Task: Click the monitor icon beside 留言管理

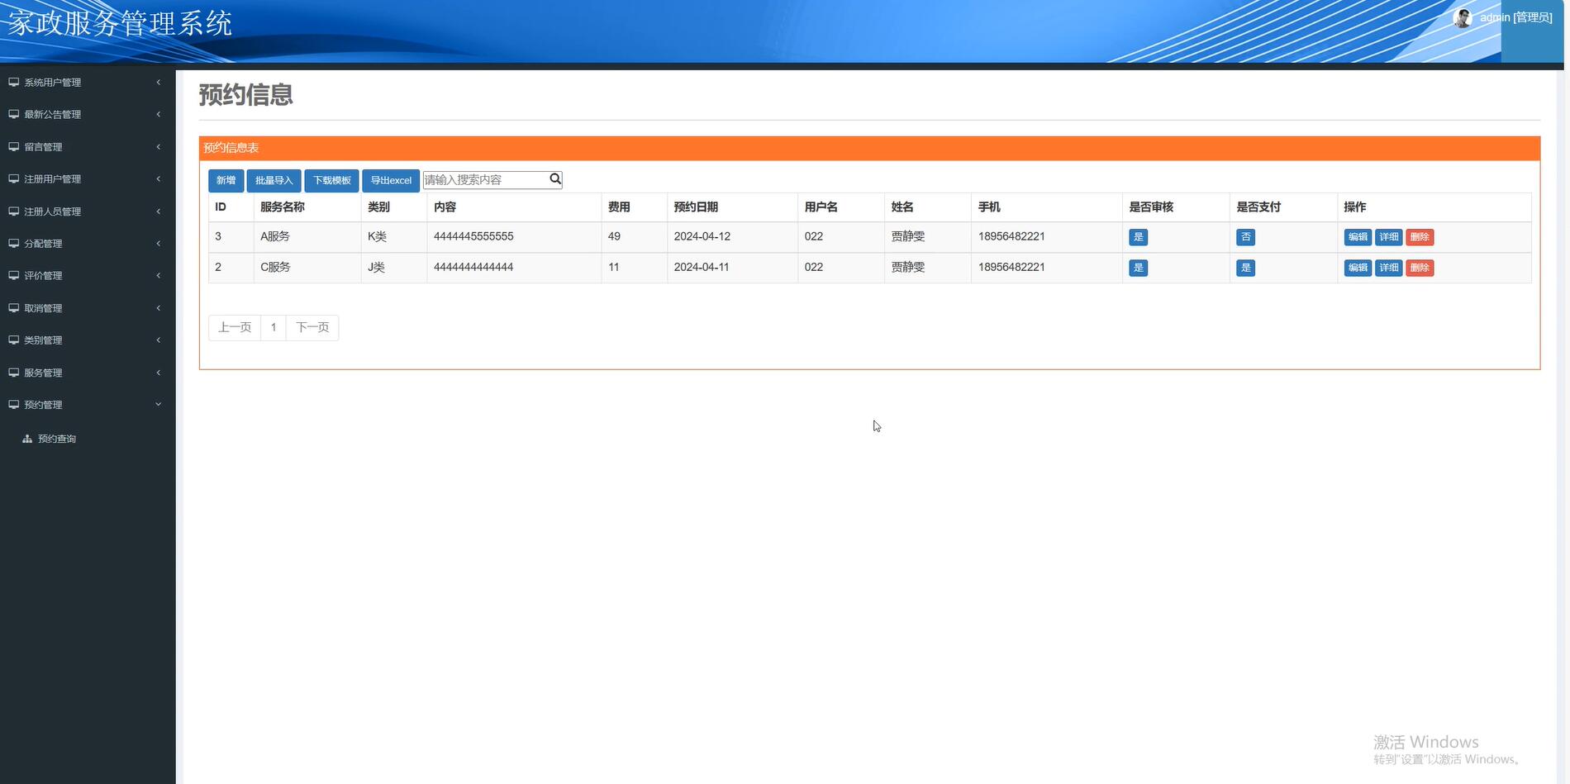Action: tap(14, 147)
